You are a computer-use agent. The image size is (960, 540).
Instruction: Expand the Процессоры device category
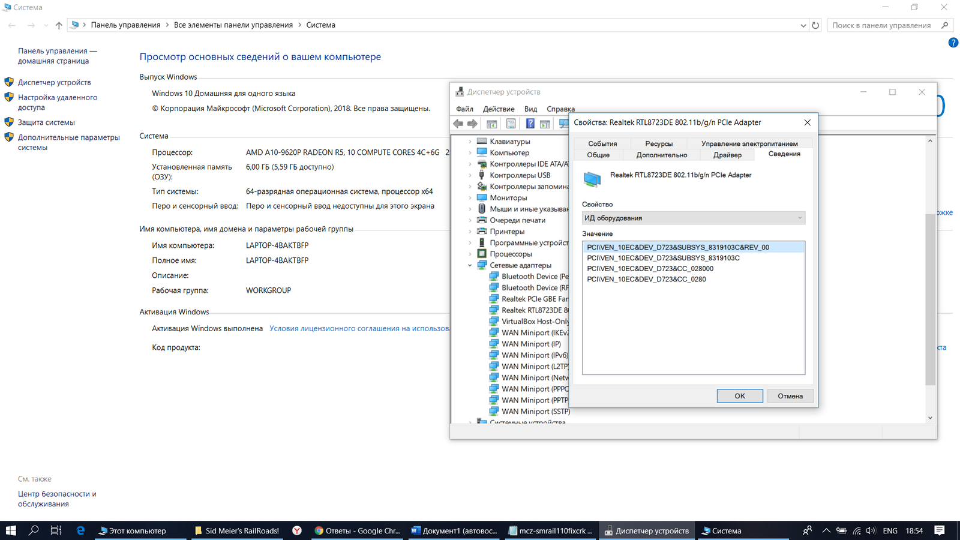tap(470, 254)
